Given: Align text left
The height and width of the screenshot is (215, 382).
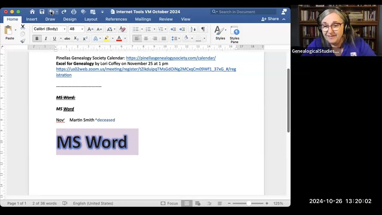Looking at the screenshot, I should coord(137,39).
